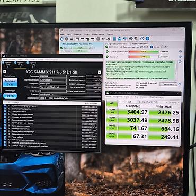Click the Здоровье percentage bar in the Состояние tab
The width and height of the screenshot is (196, 196).
coord(144,57)
